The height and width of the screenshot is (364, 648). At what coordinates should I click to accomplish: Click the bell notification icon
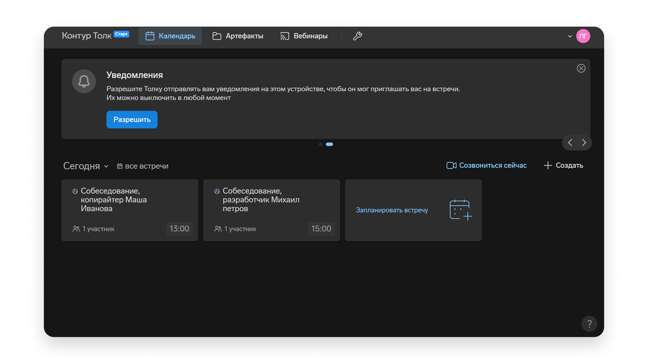(x=84, y=81)
